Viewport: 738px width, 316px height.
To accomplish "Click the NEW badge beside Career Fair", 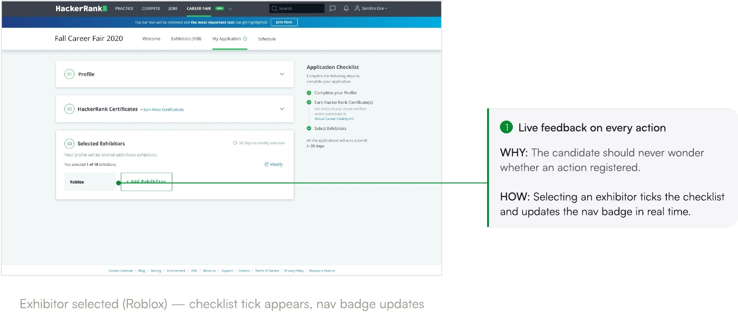I will coord(220,8).
